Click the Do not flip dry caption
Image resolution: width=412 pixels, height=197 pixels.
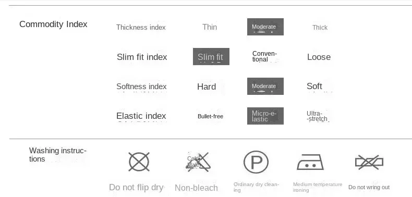(136, 187)
